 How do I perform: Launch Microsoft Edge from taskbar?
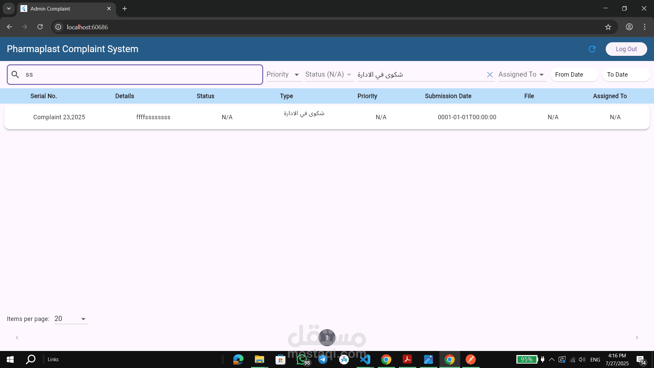click(238, 359)
